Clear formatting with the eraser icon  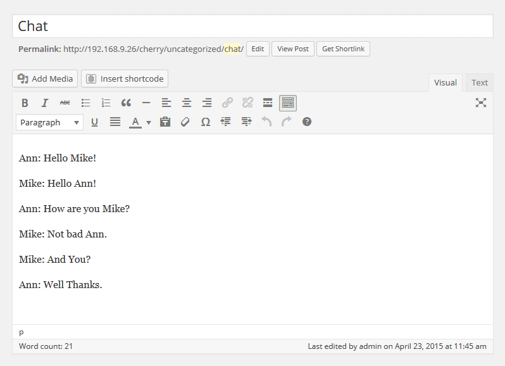185,122
